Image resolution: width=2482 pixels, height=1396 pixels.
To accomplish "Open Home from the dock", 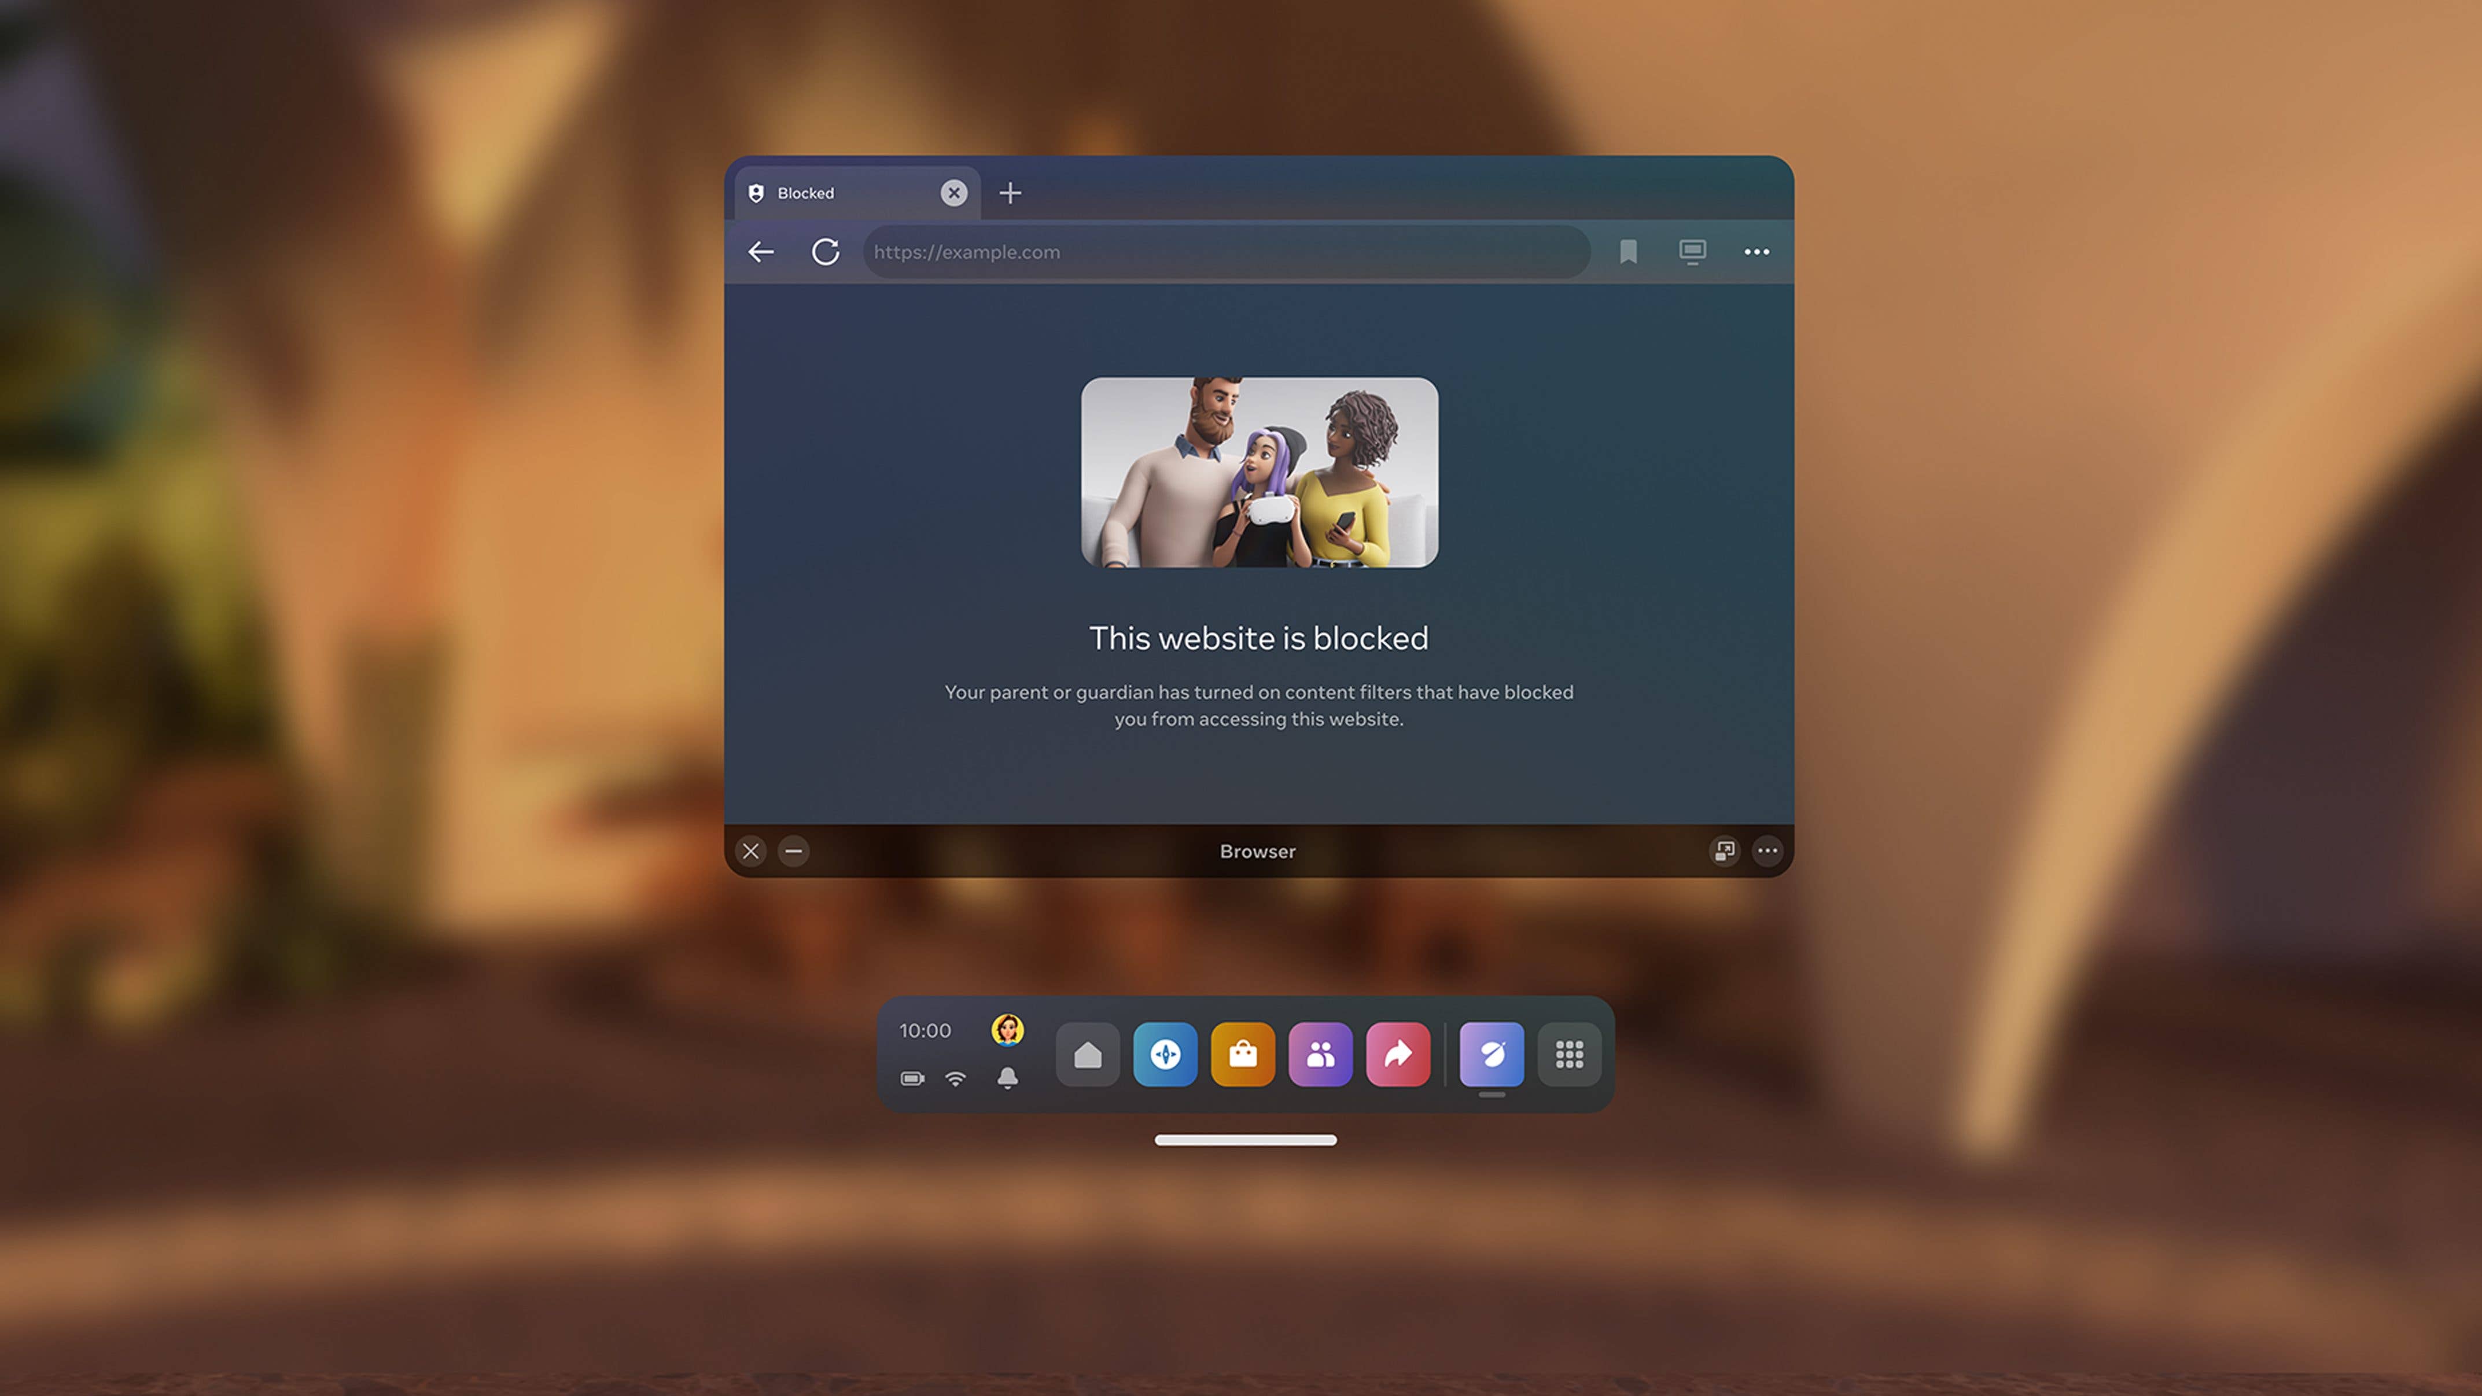I will [1088, 1055].
